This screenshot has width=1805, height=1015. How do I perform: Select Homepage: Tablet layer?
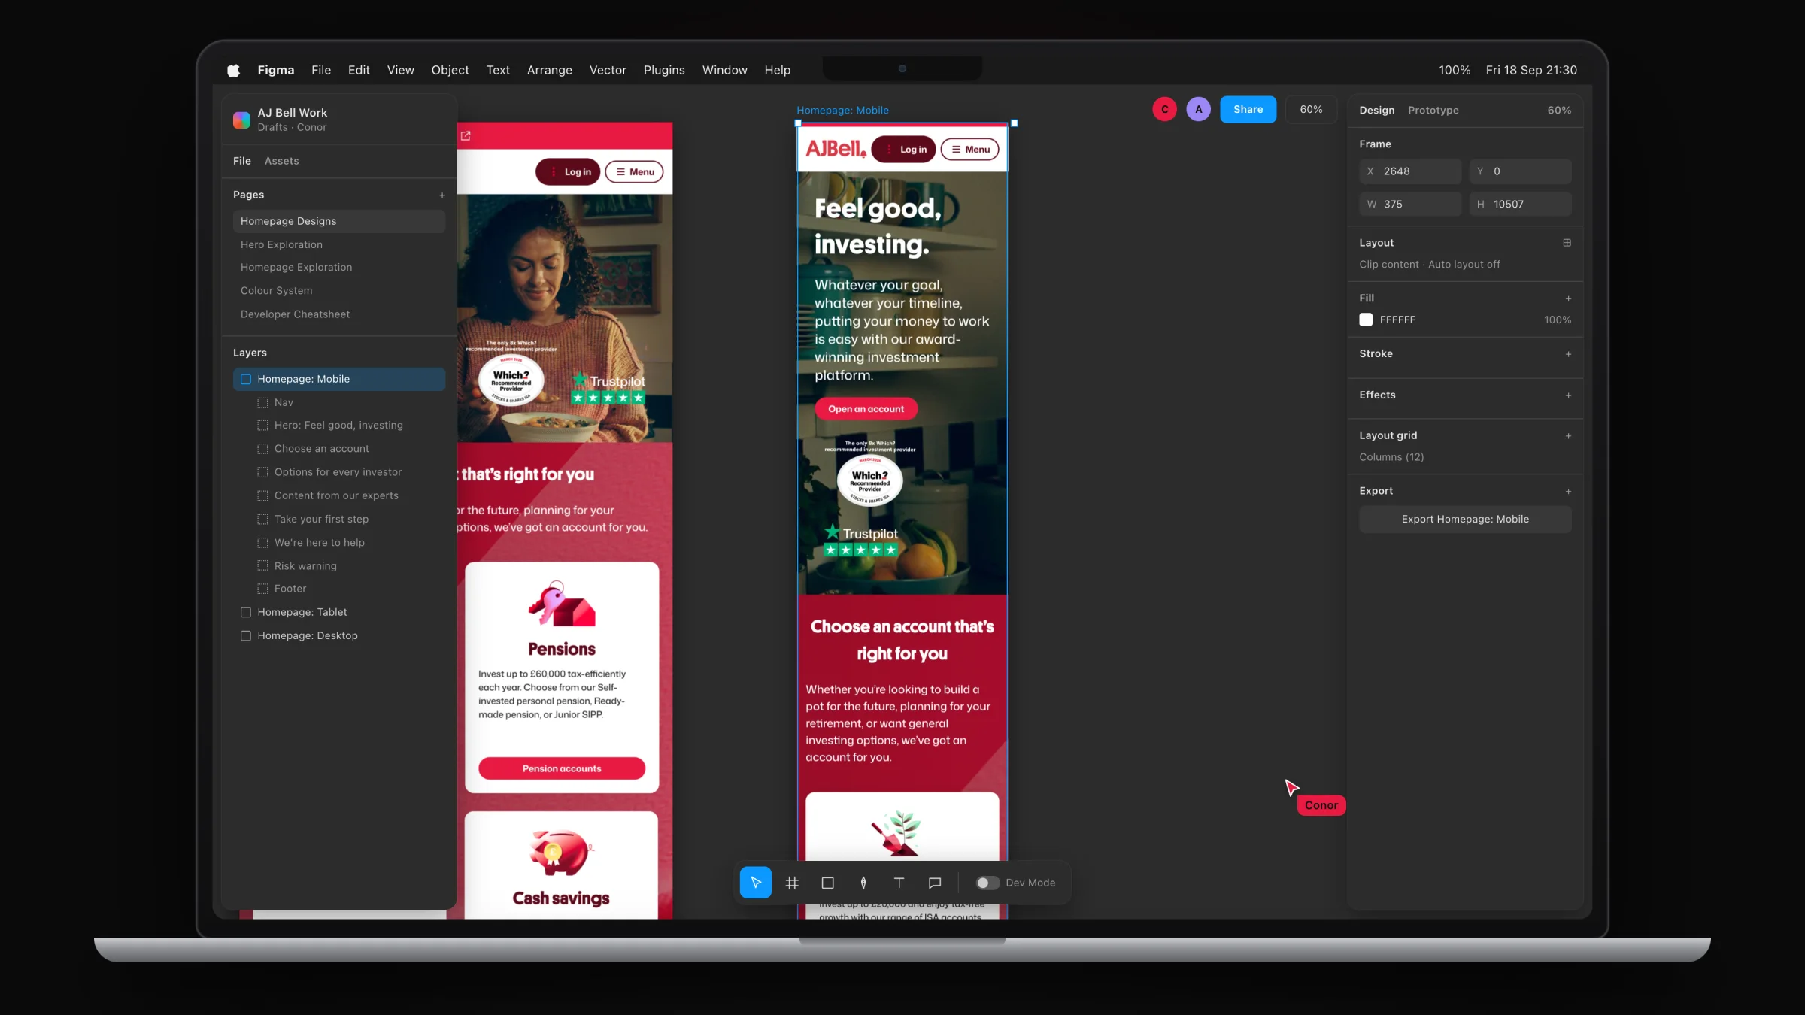tap(338, 612)
